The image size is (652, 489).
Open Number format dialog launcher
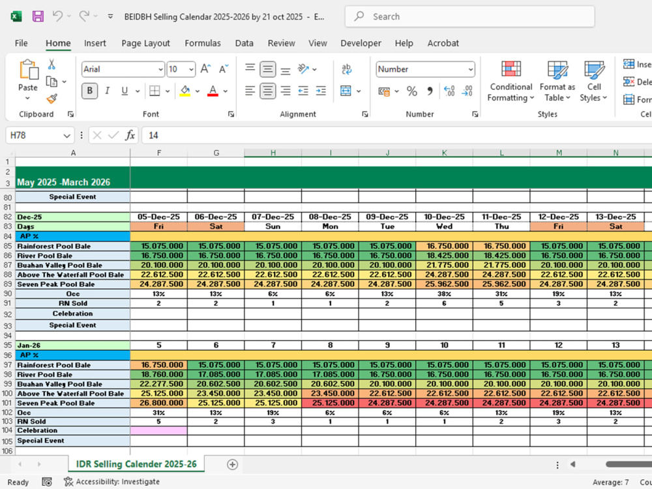tap(475, 114)
